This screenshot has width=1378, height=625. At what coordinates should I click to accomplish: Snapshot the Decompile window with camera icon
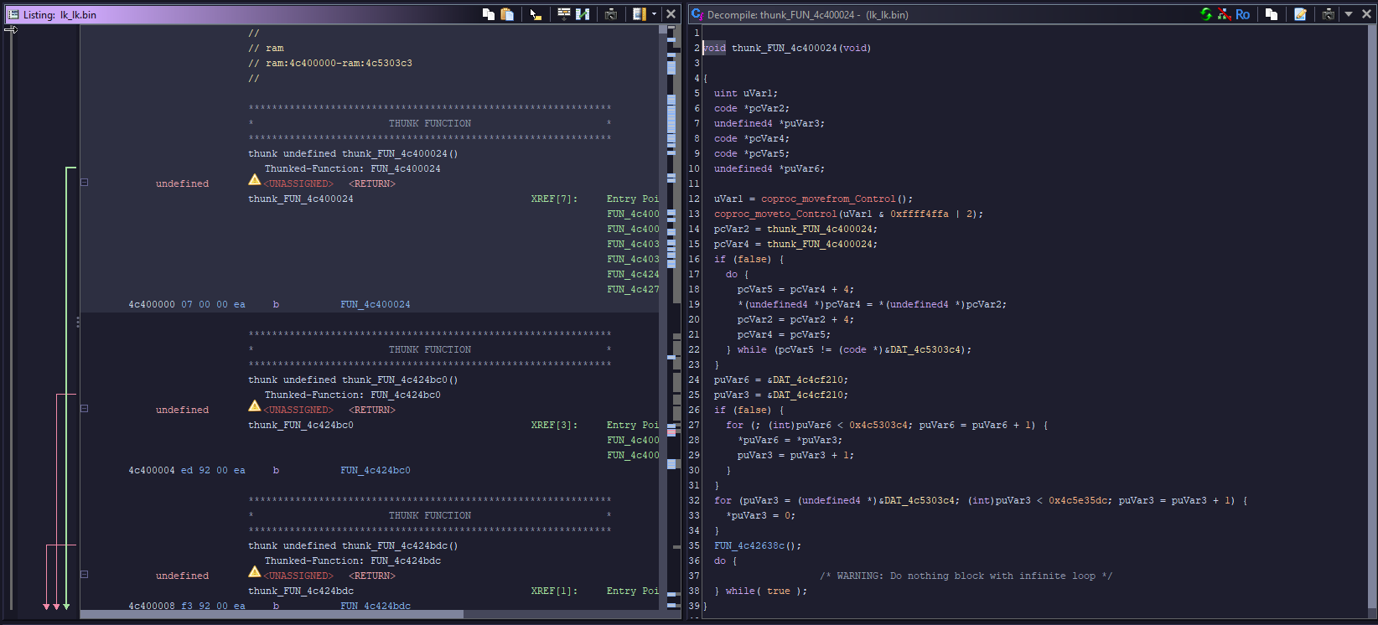click(x=1328, y=14)
